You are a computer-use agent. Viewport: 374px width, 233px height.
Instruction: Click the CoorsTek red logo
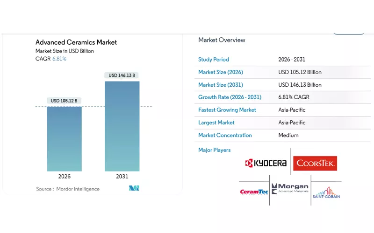click(x=315, y=163)
